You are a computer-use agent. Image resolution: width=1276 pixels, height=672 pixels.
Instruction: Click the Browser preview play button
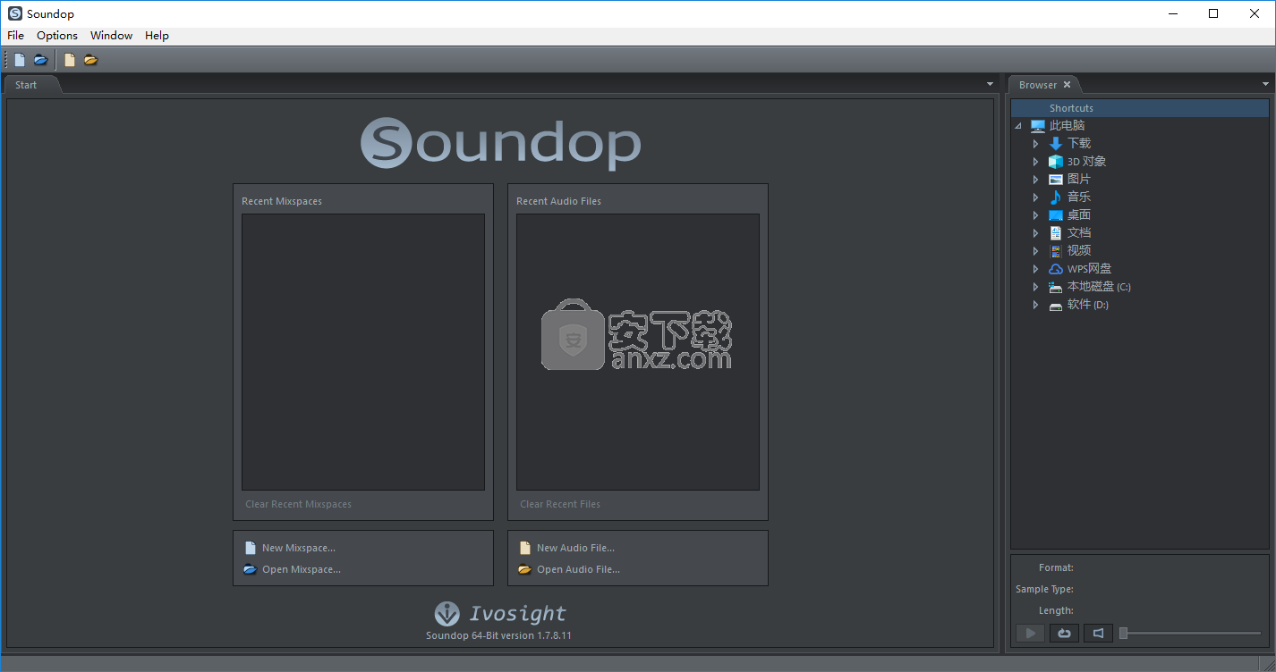click(1030, 634)
